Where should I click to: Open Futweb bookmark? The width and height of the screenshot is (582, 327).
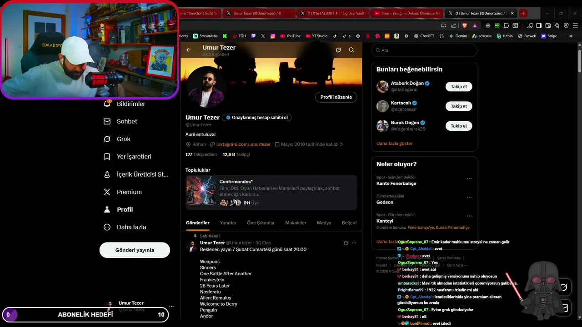pyautogui.click(x=527, y=36)
